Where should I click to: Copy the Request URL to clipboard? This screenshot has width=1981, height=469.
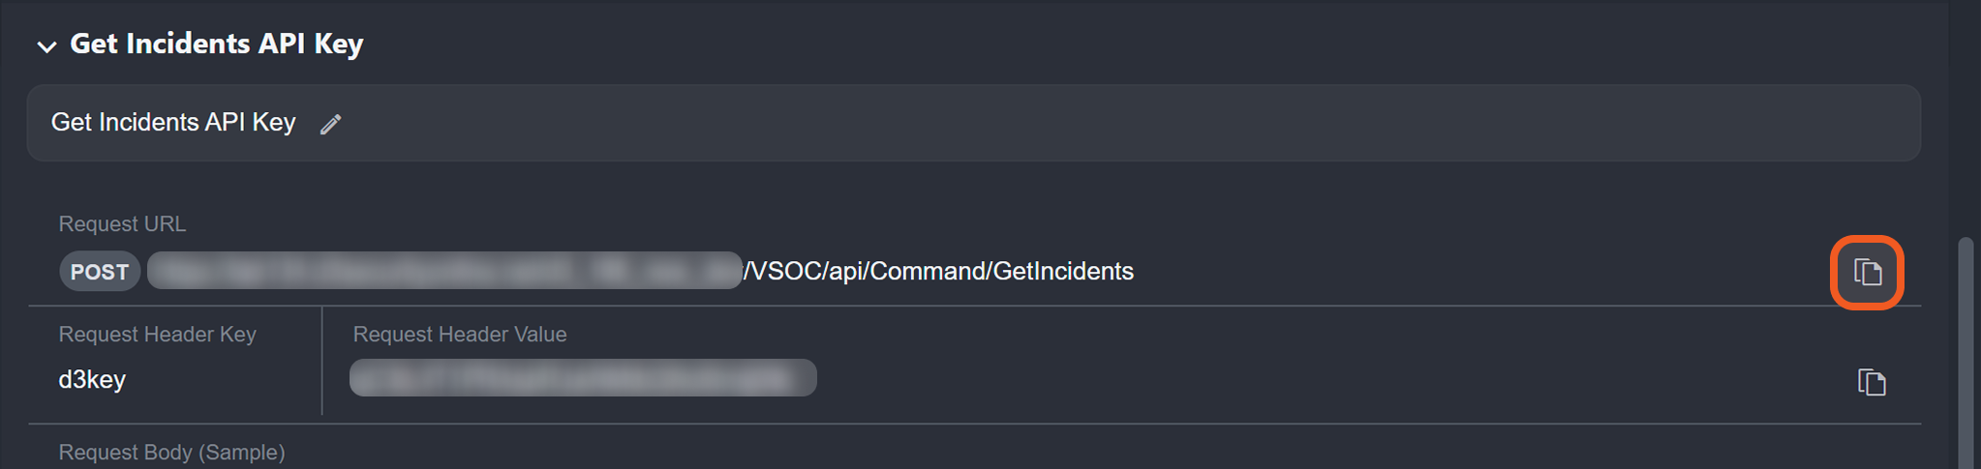(x=1867, y=273)
